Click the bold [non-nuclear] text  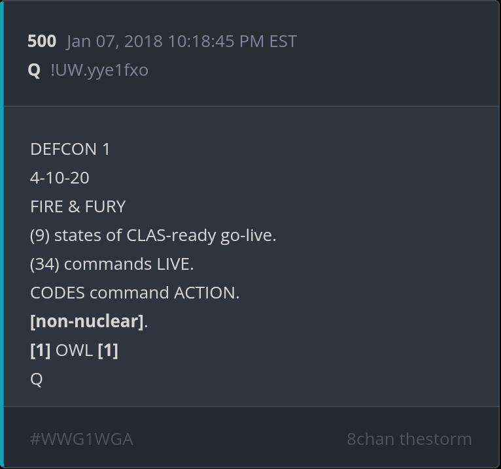87,321
